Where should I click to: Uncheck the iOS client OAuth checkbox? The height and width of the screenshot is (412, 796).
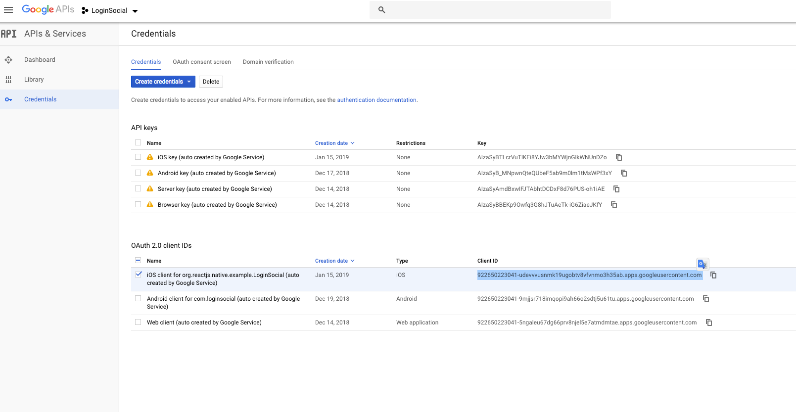coord(139,275)
